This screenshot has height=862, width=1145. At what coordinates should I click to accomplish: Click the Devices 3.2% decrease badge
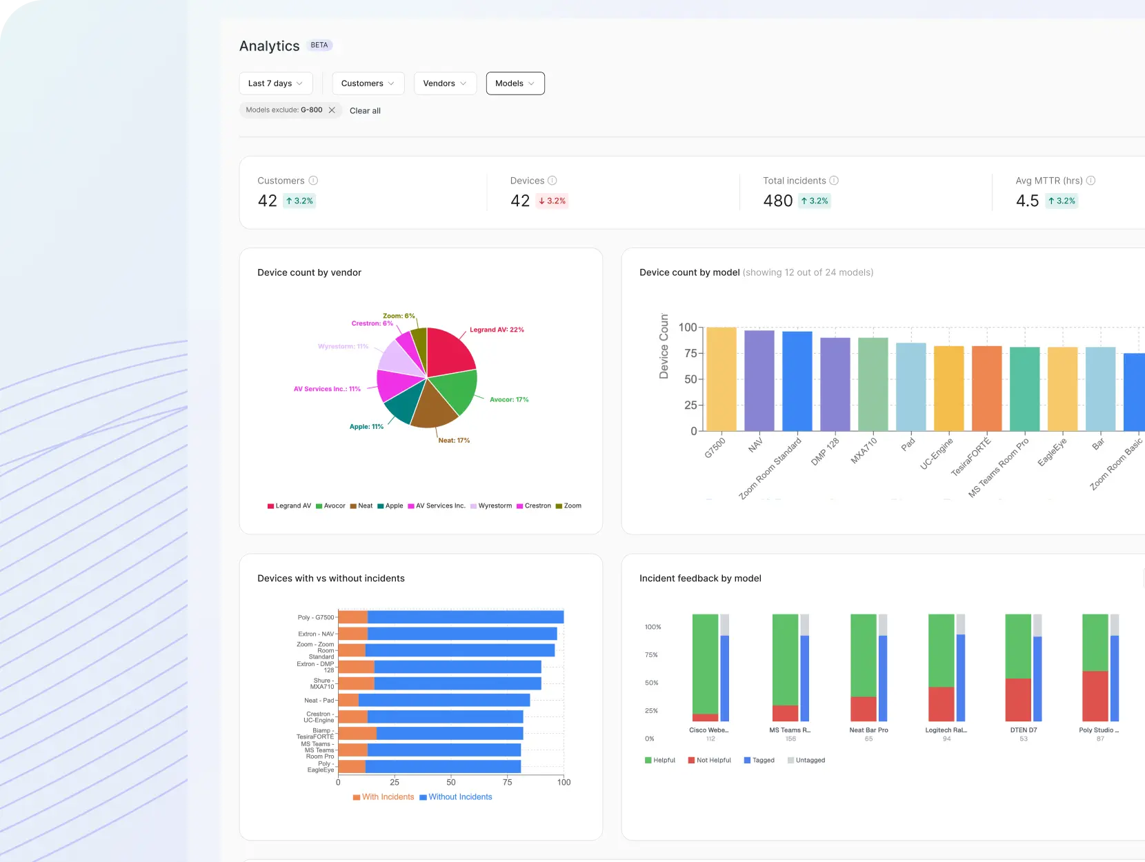(552, 201)
